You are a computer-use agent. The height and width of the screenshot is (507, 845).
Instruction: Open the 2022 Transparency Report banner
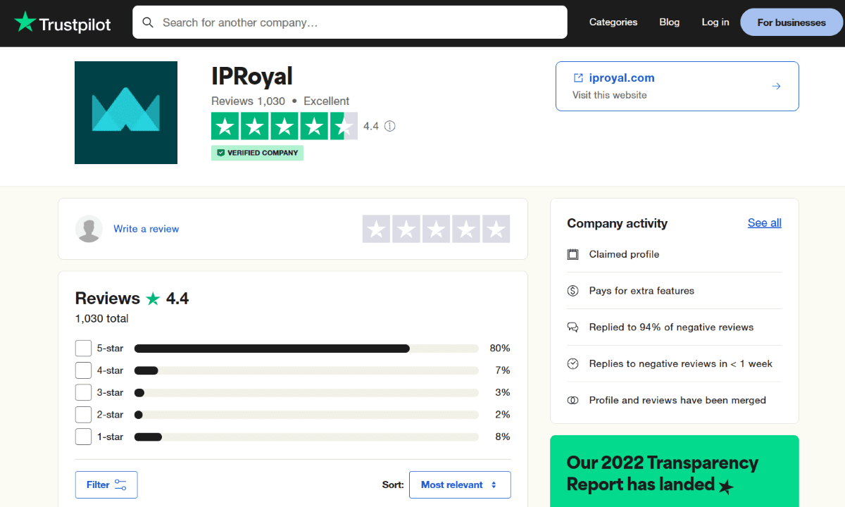click(x=675, y=471)
